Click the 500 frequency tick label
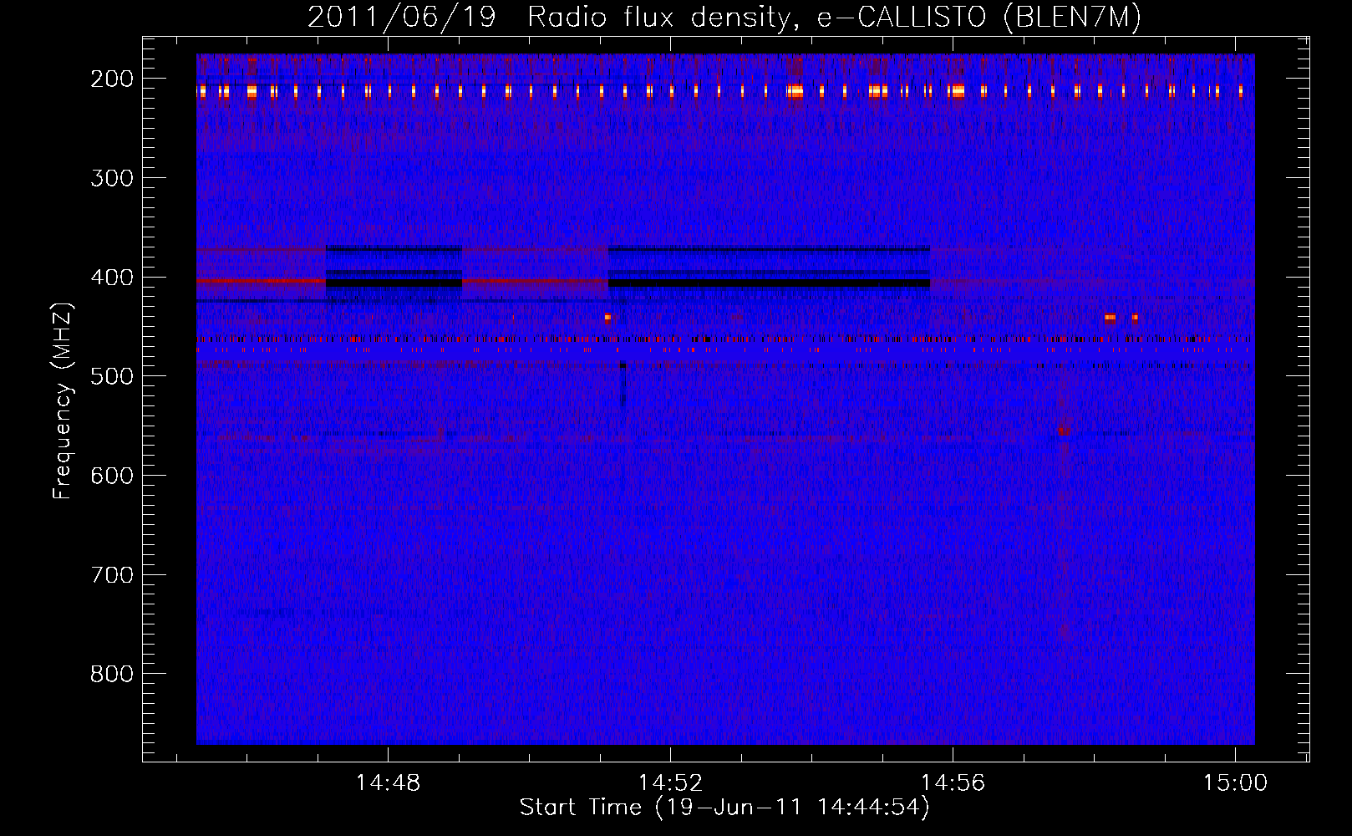Screen dimensions: 1352x836 112,376
